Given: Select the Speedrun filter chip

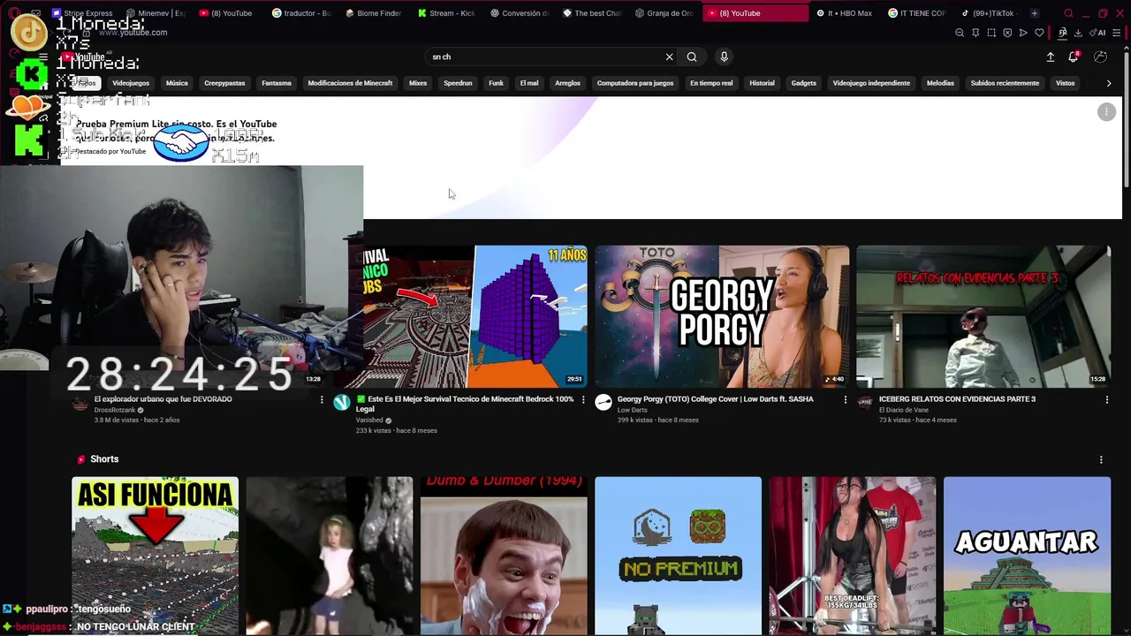Looking at the screenshot, I should 458,83.
